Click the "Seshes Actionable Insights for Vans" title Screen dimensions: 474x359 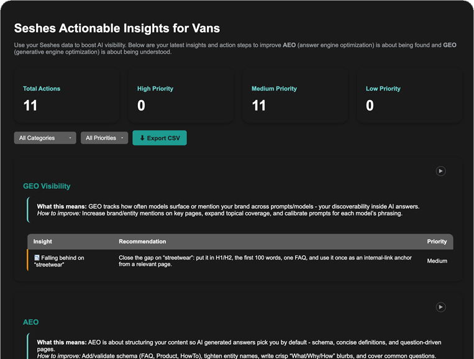coord(117,29)
